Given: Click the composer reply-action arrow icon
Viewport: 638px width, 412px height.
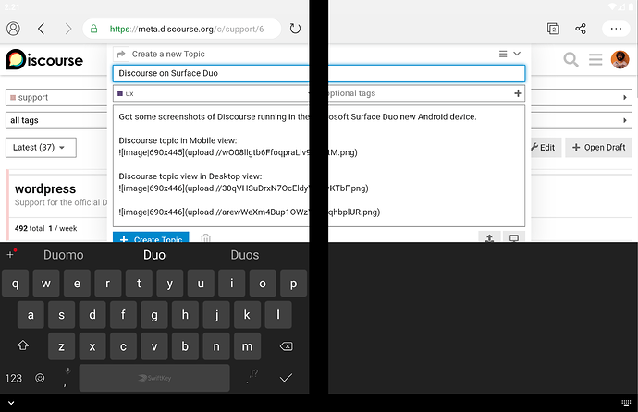Looking at the screenshot, I should pyautogui.click(x=120, y=54).
